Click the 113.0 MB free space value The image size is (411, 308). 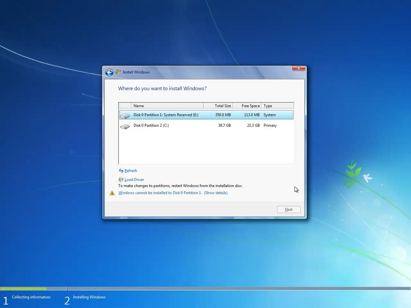click(x=252, y=115)
